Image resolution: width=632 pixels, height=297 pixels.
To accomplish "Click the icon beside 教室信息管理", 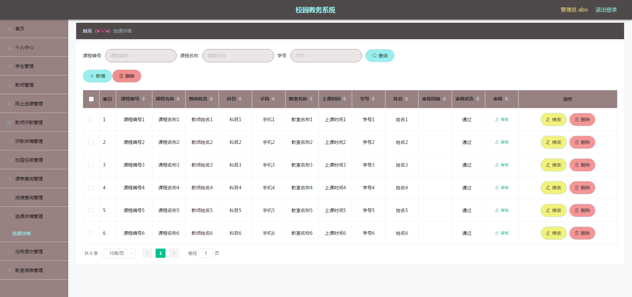I will [10, 271].
